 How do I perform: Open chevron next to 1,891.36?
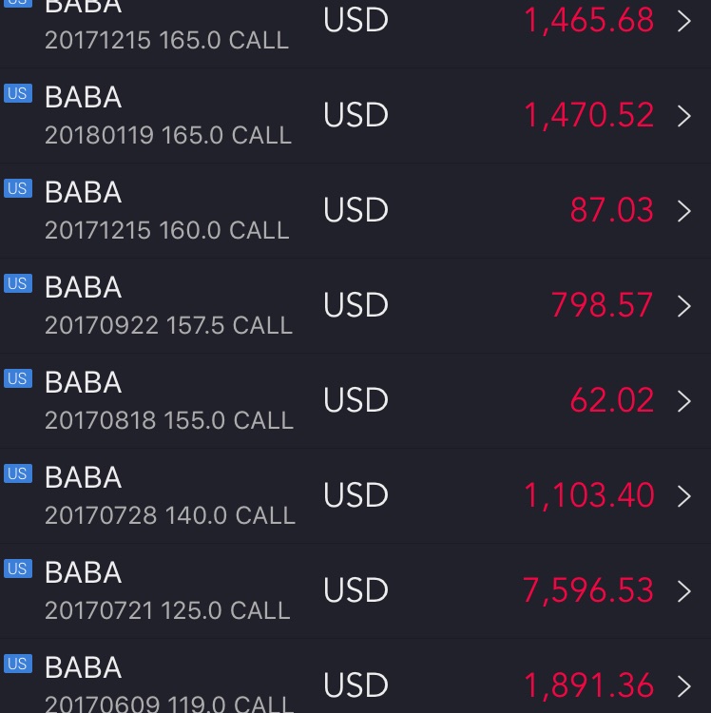pos(683,686)
